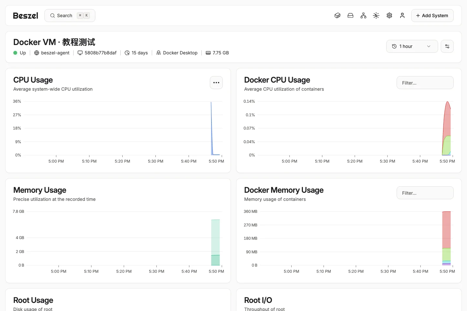467x311 pixels.
Task: Open settings via the gear icon
Action: coord(389,16)
